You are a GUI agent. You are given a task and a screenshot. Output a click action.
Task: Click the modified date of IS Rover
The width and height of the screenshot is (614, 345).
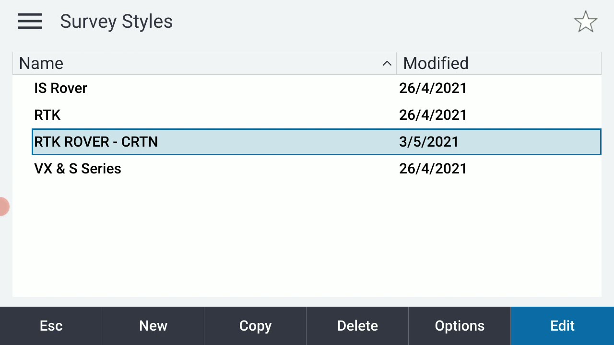click(433, 88)
